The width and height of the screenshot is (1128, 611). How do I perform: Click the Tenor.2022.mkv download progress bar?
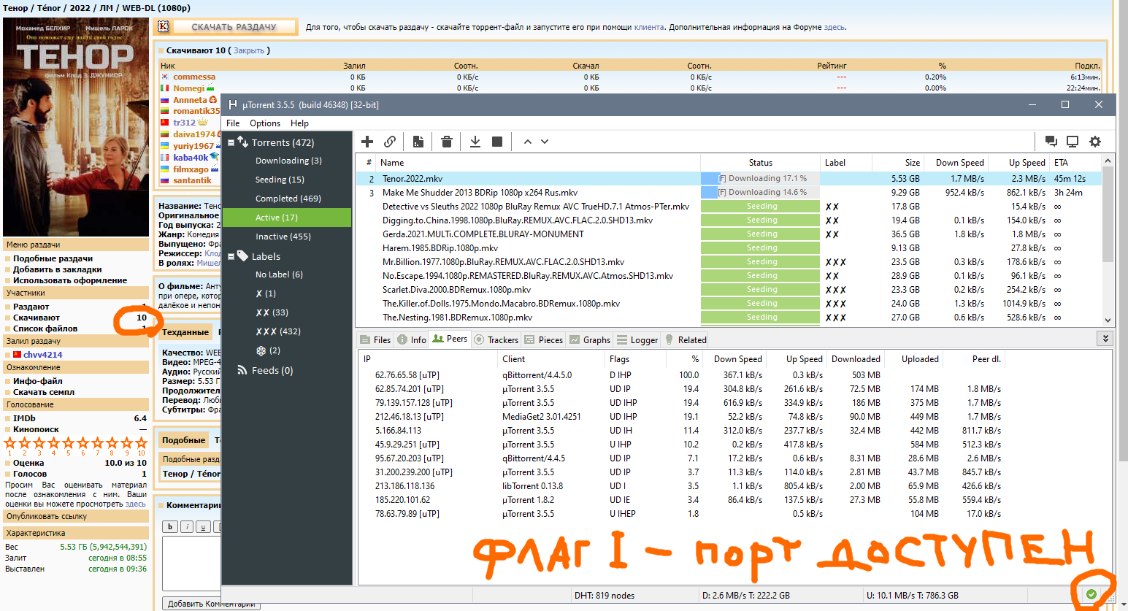pyautogui.click(x=760, y=178)
